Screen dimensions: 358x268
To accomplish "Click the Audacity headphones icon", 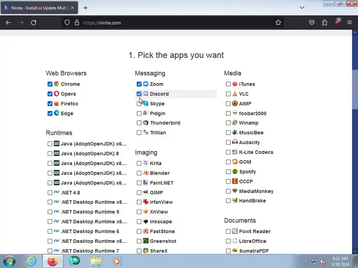I will (x=235, y=142).
